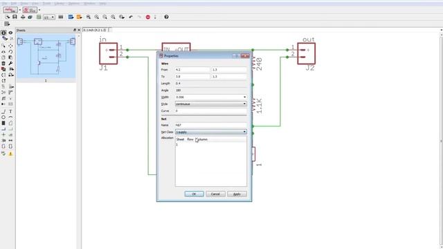Click the Undo arrow icon
443x249 pixels.
tap(131, 17)
